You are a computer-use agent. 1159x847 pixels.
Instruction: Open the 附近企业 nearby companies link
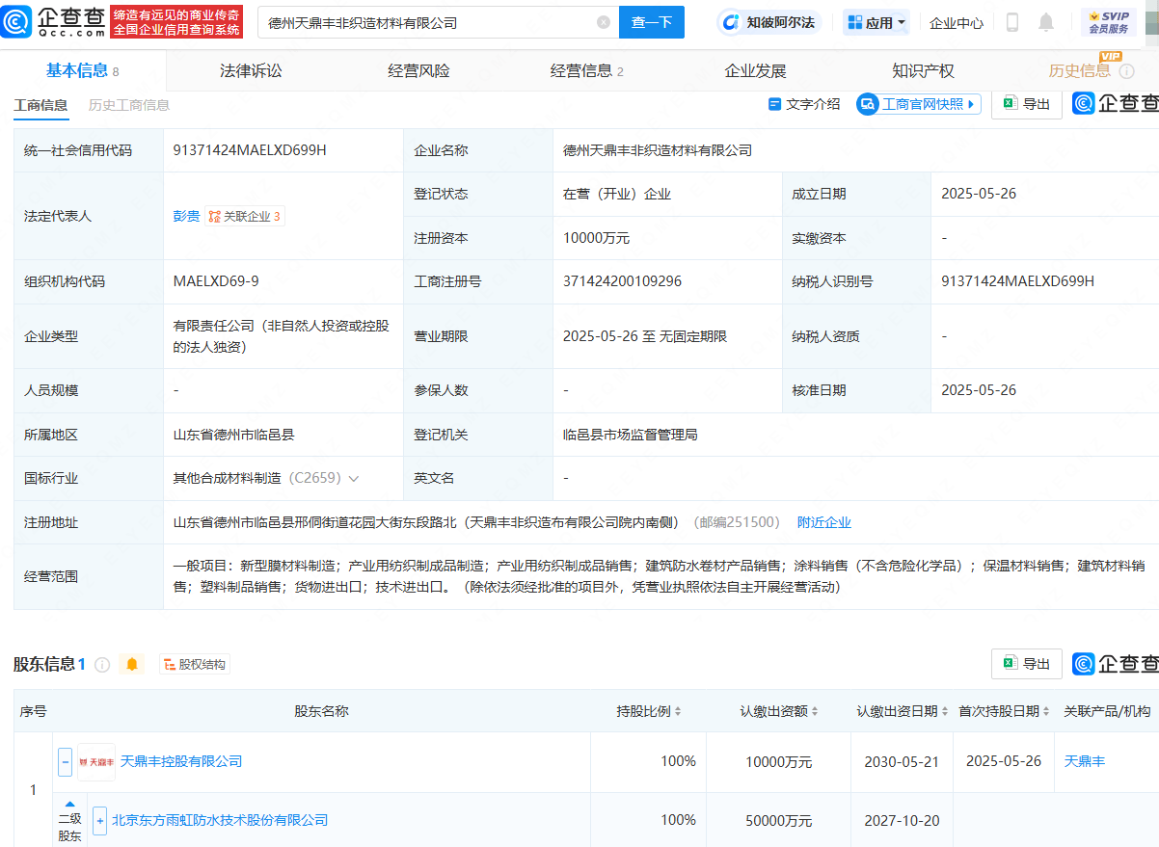pos(824,521)
